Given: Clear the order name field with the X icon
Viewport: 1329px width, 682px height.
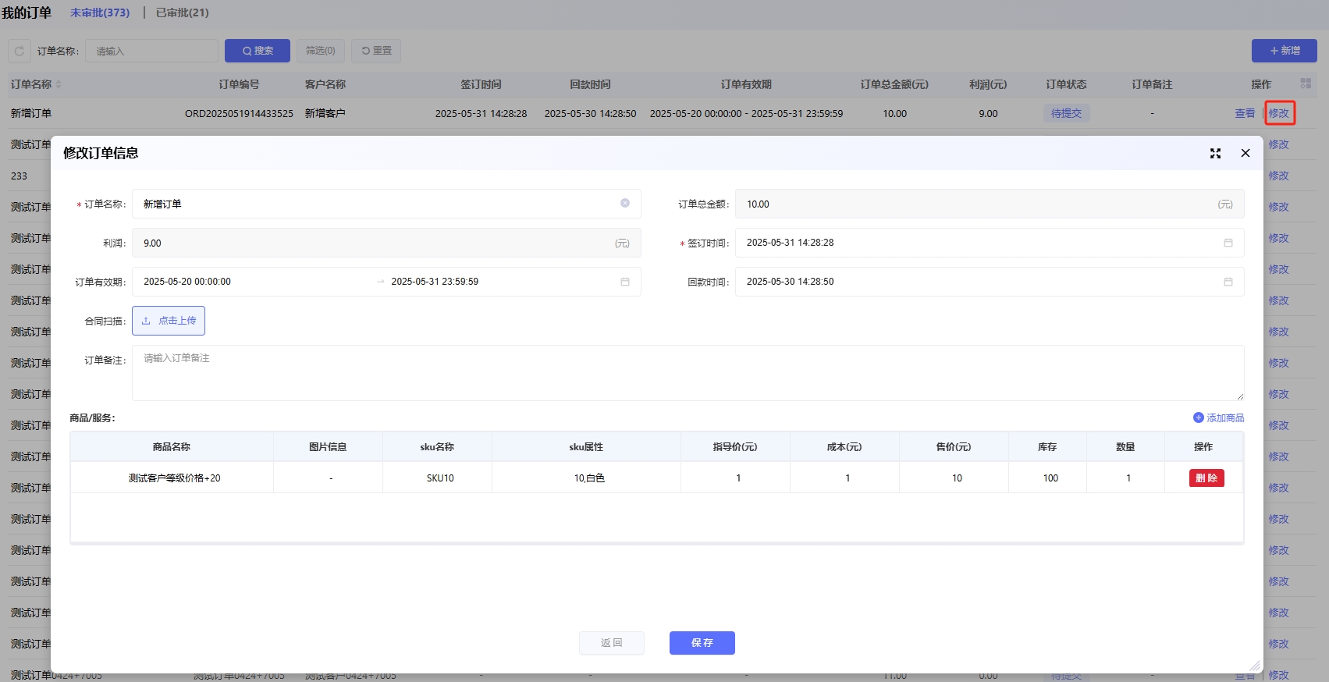Looking at the screenshot, I should (x=625, y=203).
